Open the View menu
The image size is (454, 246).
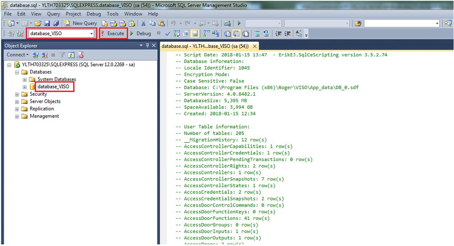[36, 14]
